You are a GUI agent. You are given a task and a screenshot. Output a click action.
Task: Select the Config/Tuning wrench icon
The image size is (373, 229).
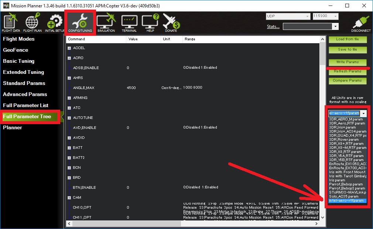80,23
